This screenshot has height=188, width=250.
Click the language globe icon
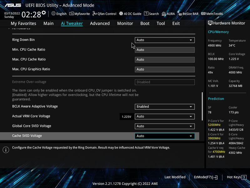pos(54,13)
